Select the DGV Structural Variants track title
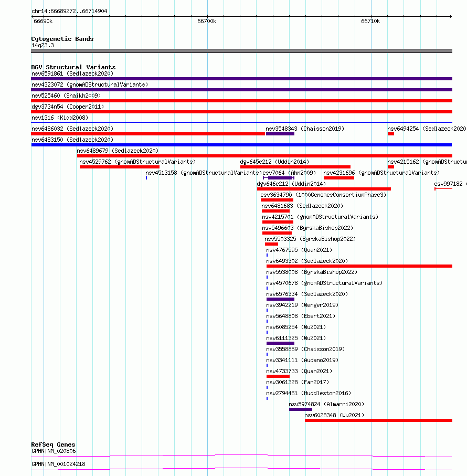Viewport: 467px width, 476px height. [x=73, y=67]
